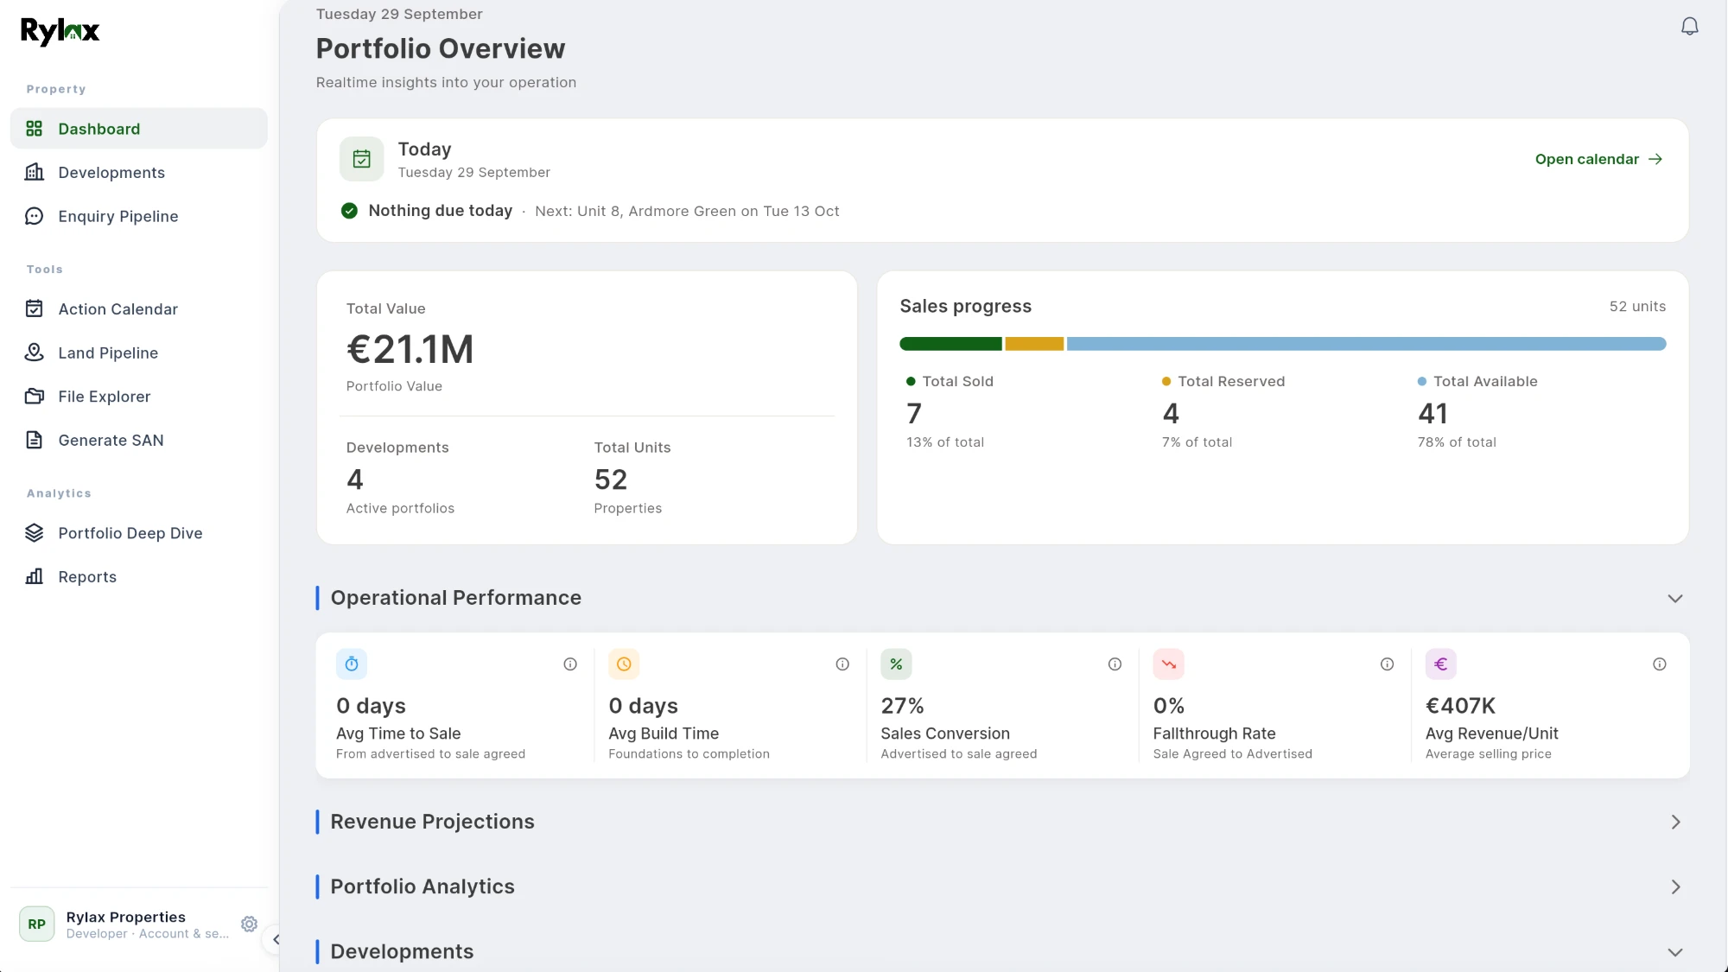Show info for Avg Revenue/Unit
Screen dimensions: 1728x972
1659,664
